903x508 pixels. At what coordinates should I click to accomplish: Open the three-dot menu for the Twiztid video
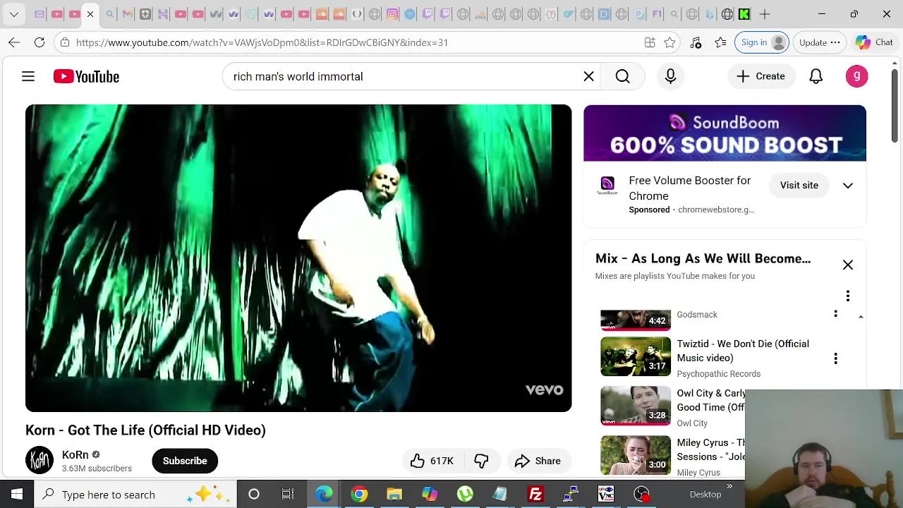click(x=836, y=358)
